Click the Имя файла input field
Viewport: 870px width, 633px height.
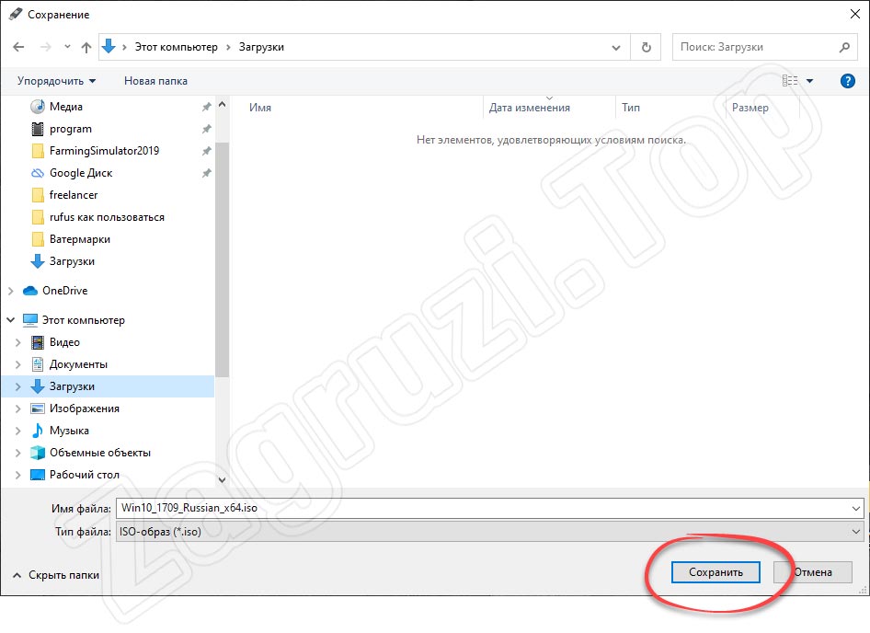coord(489,508)
